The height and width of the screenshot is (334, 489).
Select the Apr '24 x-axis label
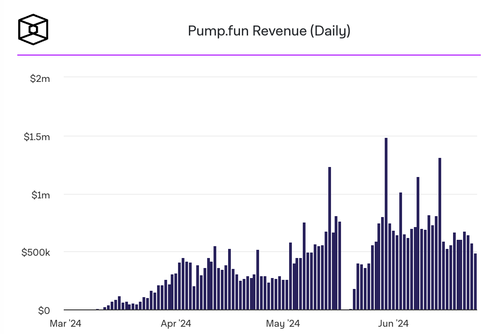pos(176,324)
